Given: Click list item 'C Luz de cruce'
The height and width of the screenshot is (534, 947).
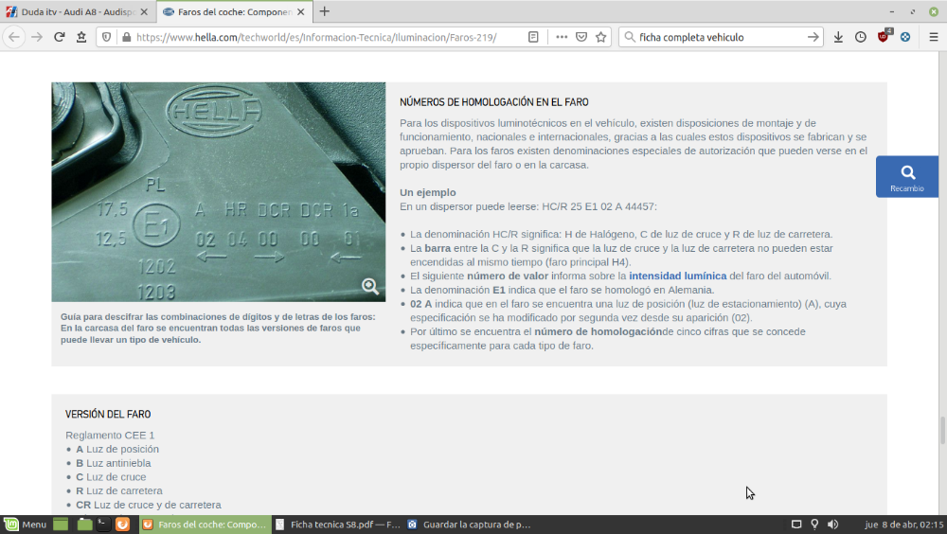Looking at the screenshot, I should tap(111, 476).
